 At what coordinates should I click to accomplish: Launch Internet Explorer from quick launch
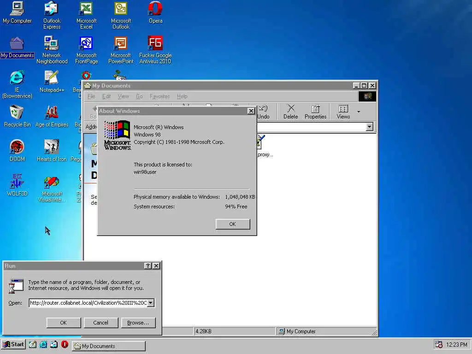(x=43, y=345)
